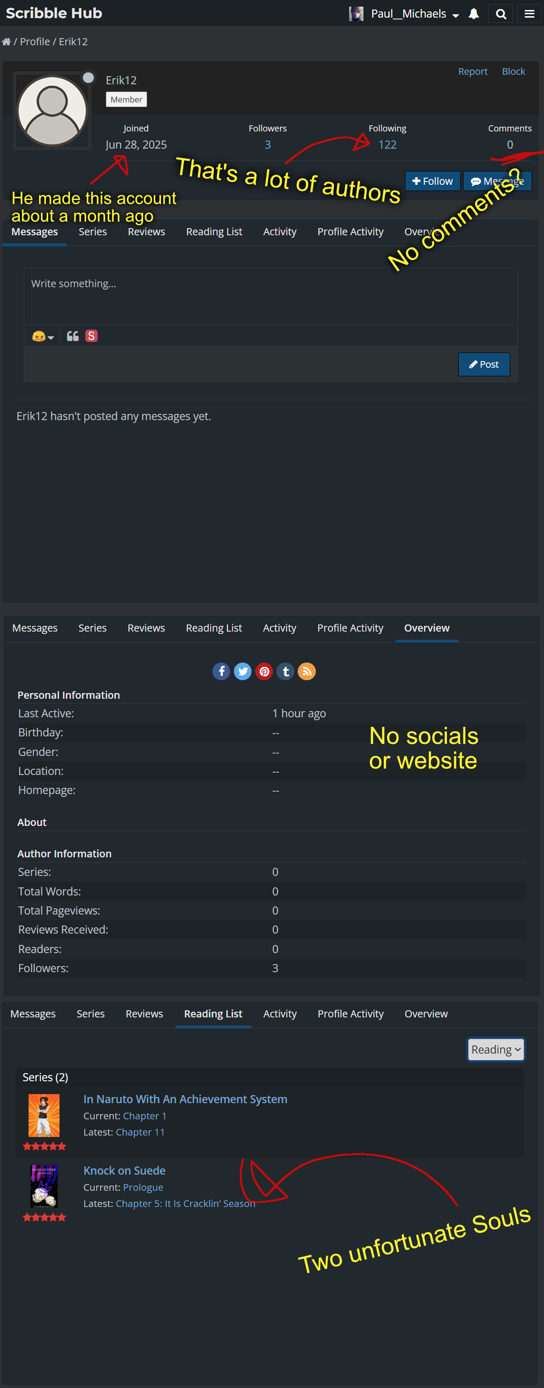Viewport: 544px width, 1388px height.
Task: Click the red S series link icon
Action: tap(91, 336)
